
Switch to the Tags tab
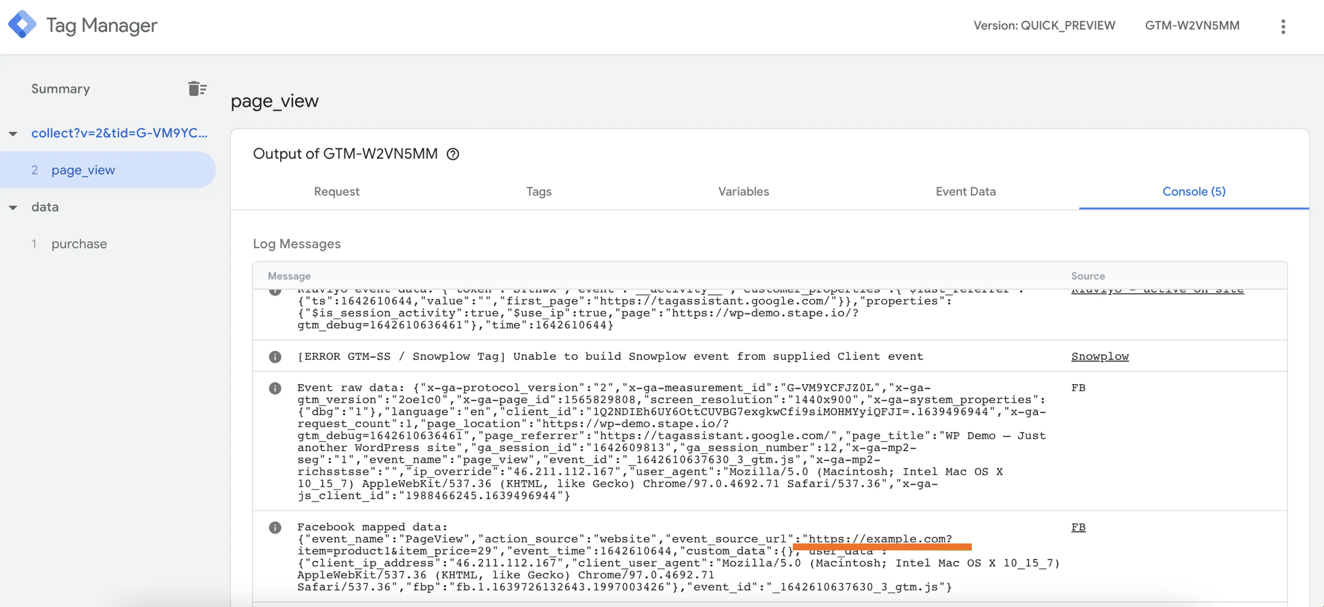tap(539, 191)
